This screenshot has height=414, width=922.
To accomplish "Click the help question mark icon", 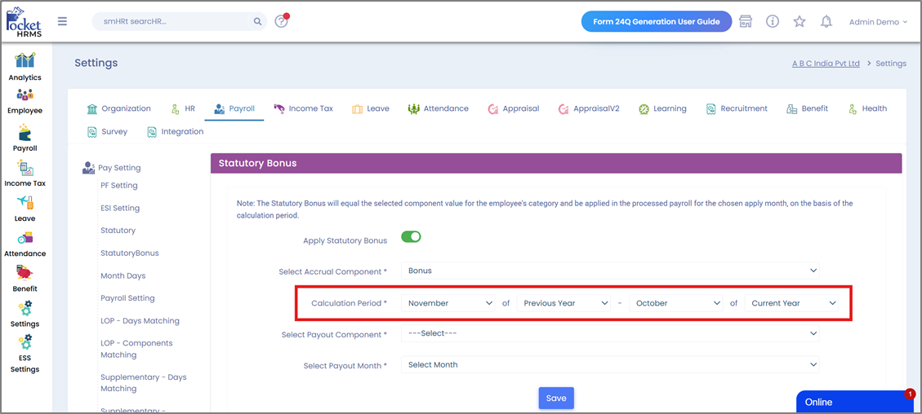I will coord(282,22).
